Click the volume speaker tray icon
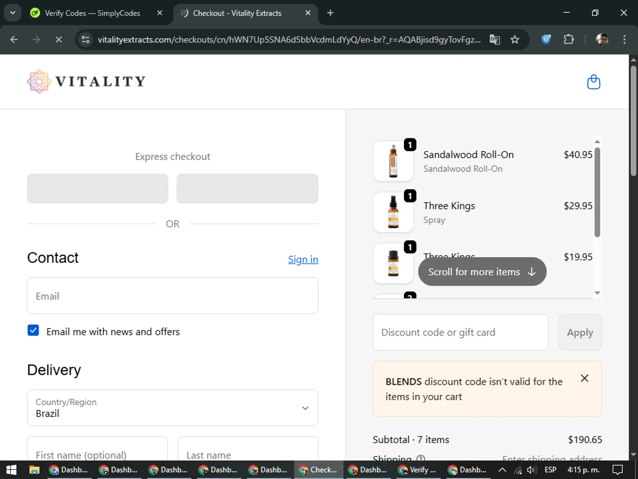 pyautogui.click(x=532, y=470)
